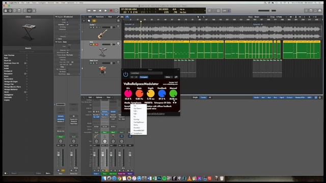The image size is (326, 183).
Task: Select UpDown from the mode menu
Action: (x=139, y=108)
